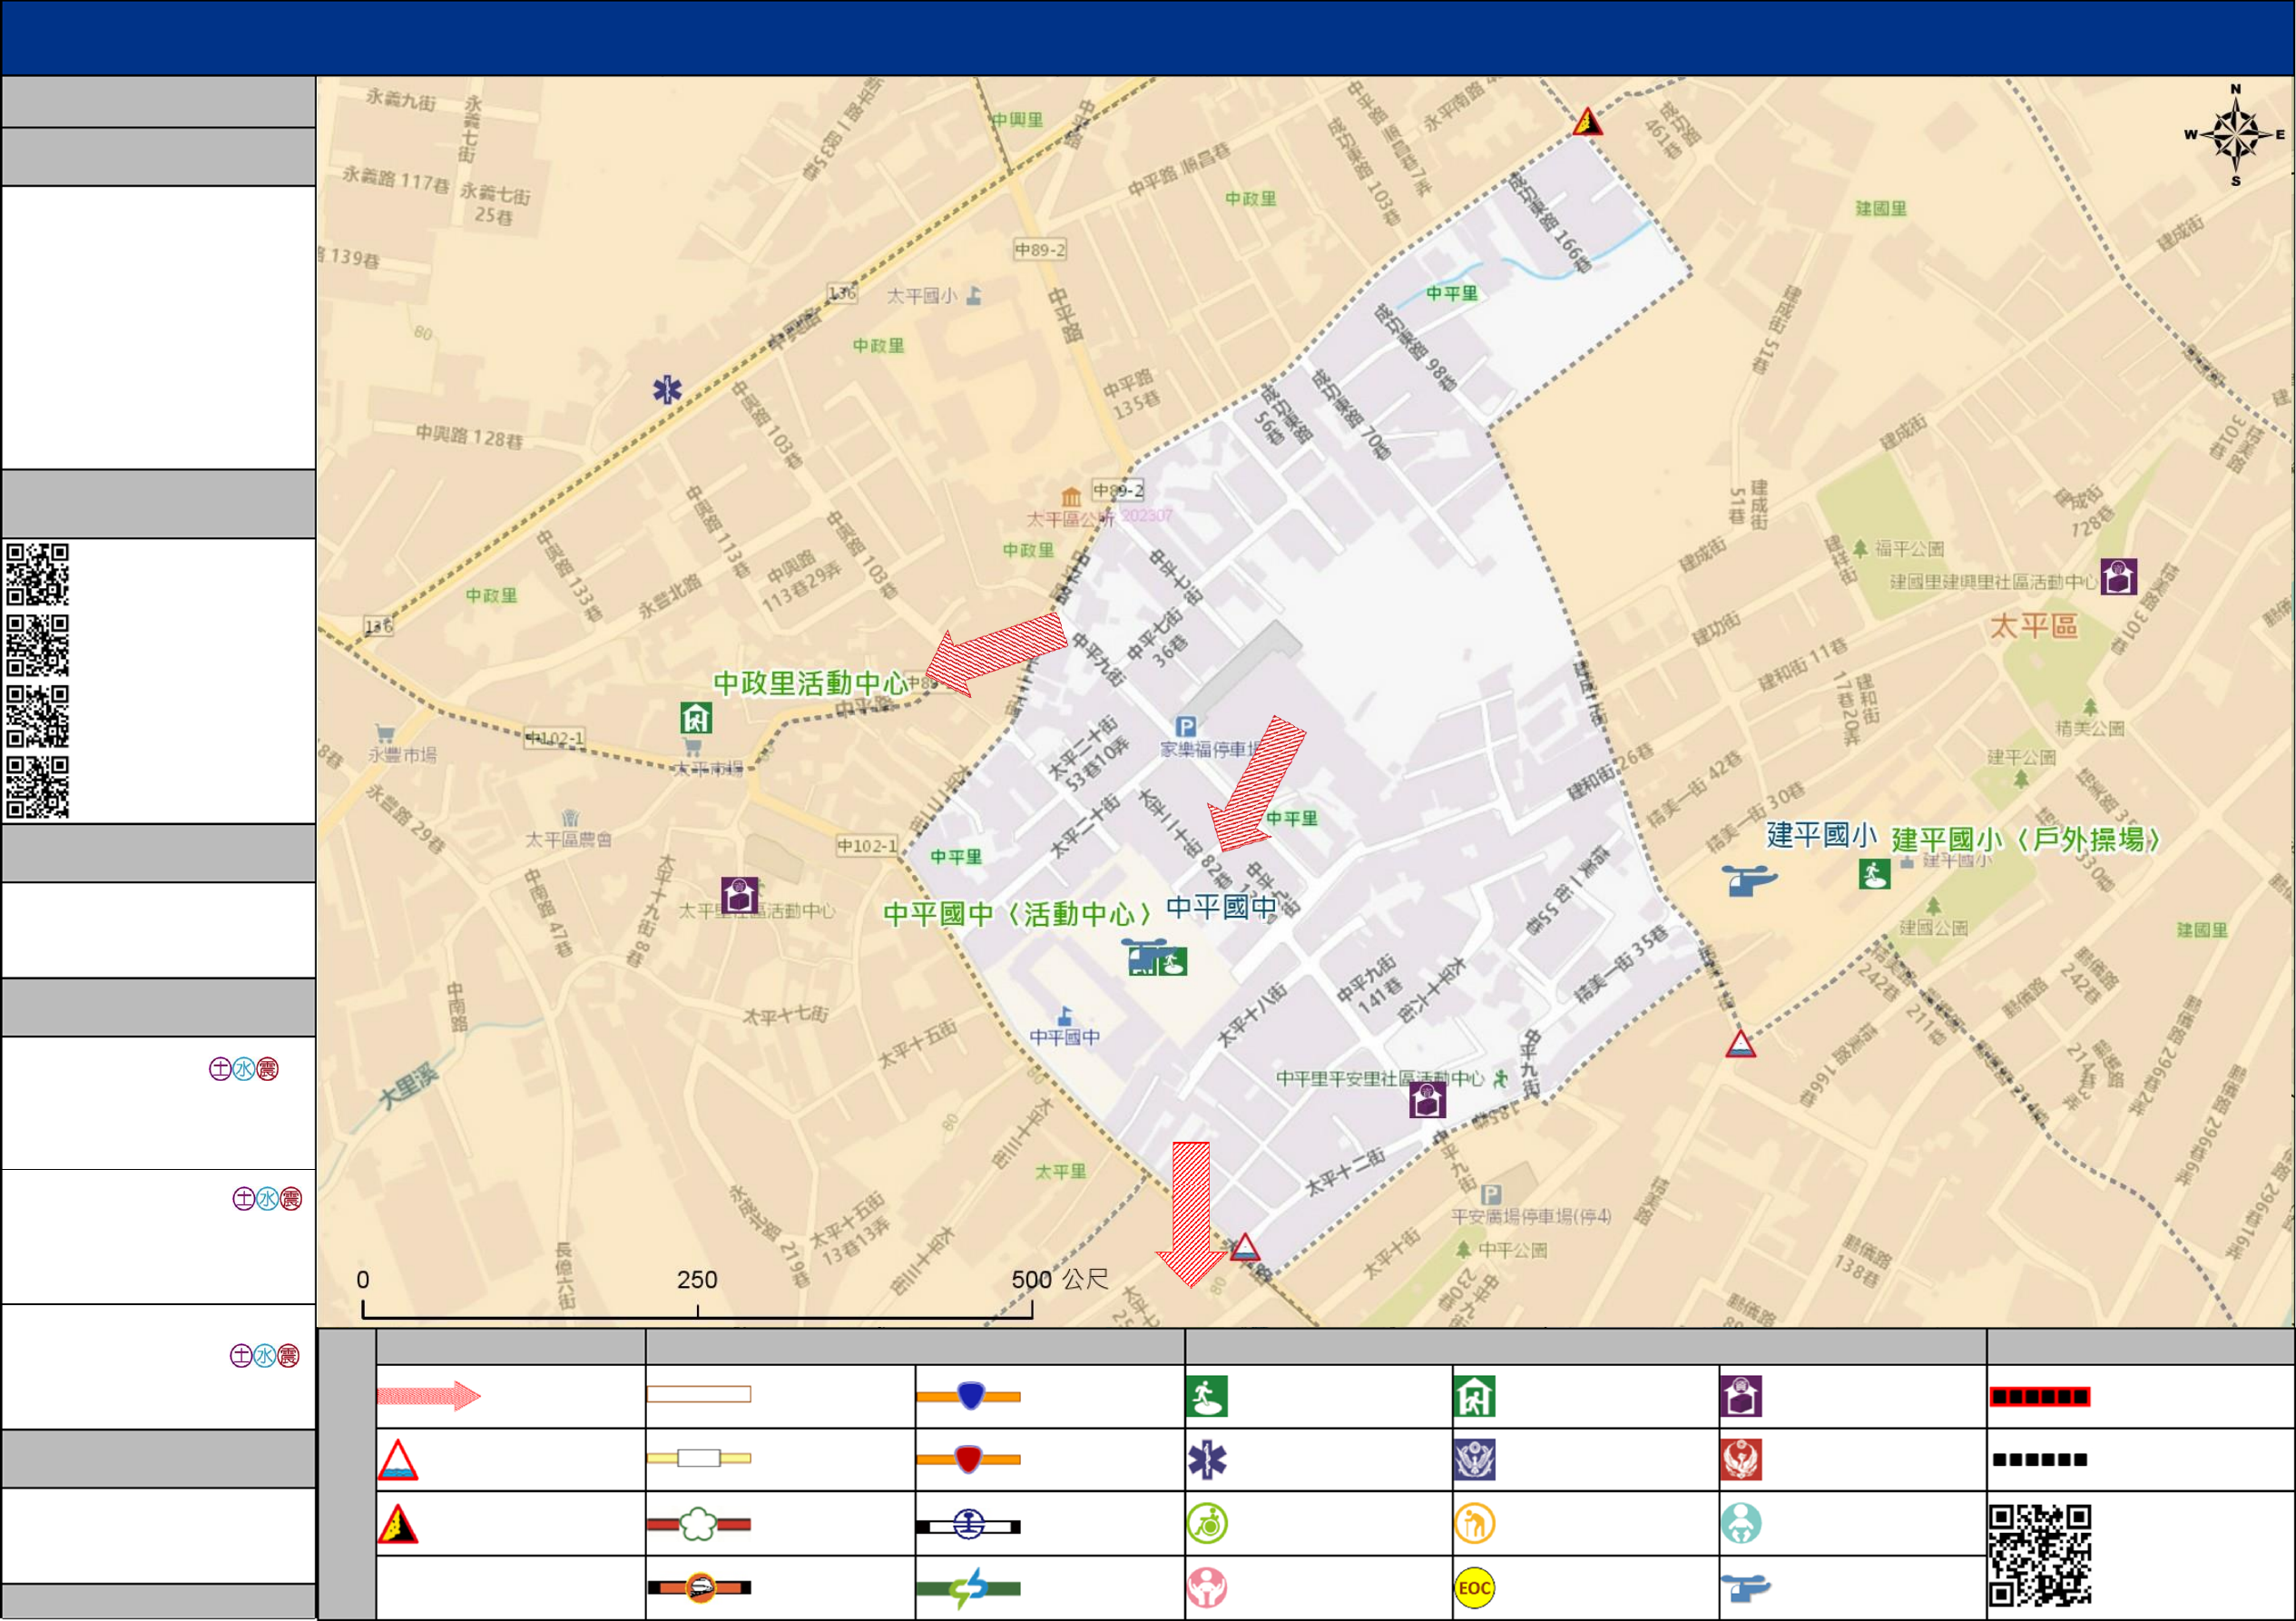Click the parking icon at 家樂福停車場
2296x1621 pixels.
tap(1186, 727)
